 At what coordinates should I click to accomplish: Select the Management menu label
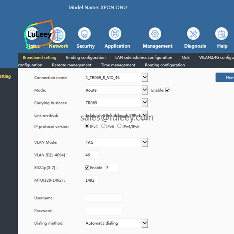[158, 46]
